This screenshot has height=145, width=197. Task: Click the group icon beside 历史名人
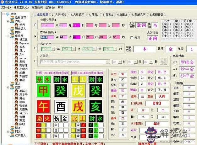coord(12,29)
